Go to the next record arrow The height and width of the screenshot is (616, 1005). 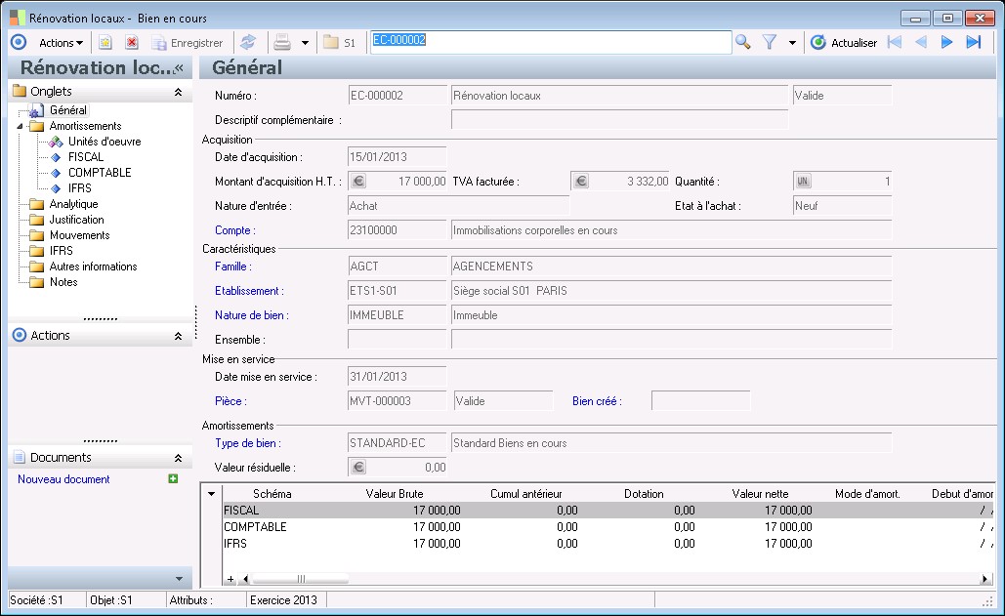[x=946, y=43]
